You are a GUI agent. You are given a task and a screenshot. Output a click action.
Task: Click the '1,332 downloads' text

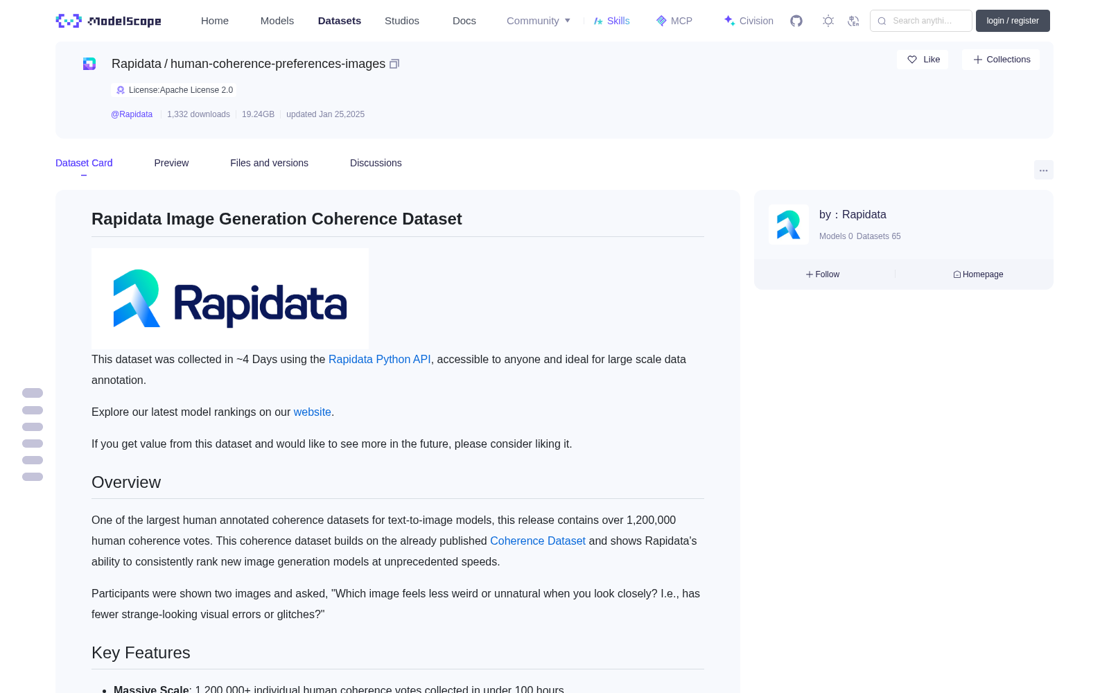pyautogui.click(x=198, y=114)
